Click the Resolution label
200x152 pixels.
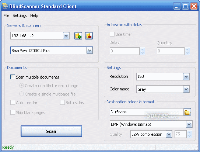pyautogui.click(x=119, y=76)
